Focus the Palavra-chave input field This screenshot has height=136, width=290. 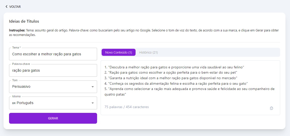tap(53, 70)
